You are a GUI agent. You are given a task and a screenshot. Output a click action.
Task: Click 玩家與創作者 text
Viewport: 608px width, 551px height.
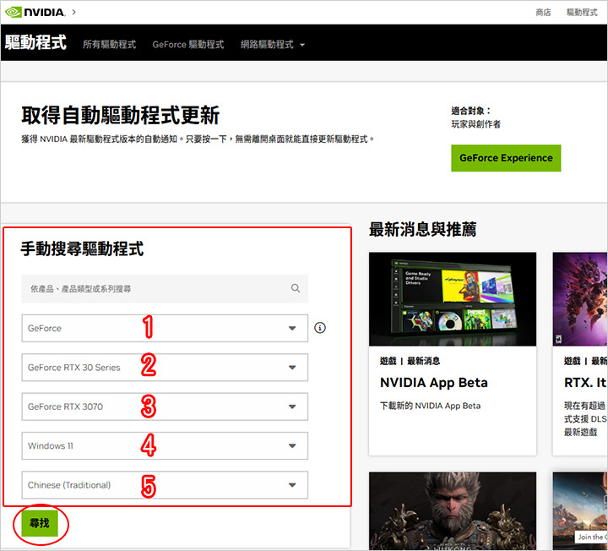point(475,124)
